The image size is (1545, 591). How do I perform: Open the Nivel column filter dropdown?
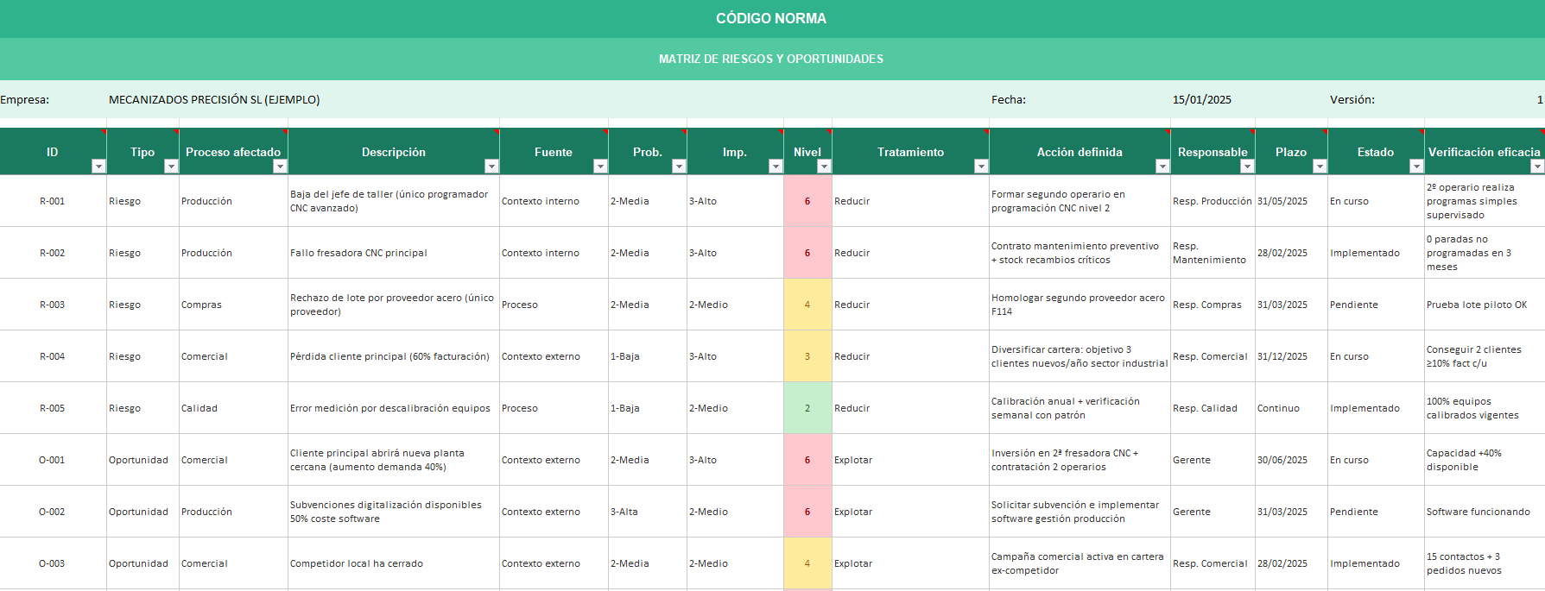824,167
